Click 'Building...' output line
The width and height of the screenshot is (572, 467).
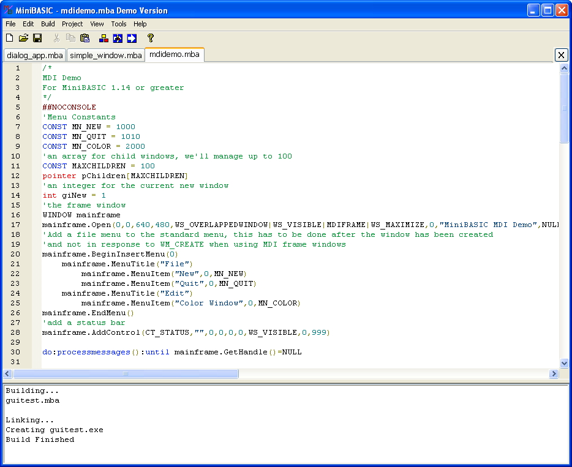(x=32, y=390)
